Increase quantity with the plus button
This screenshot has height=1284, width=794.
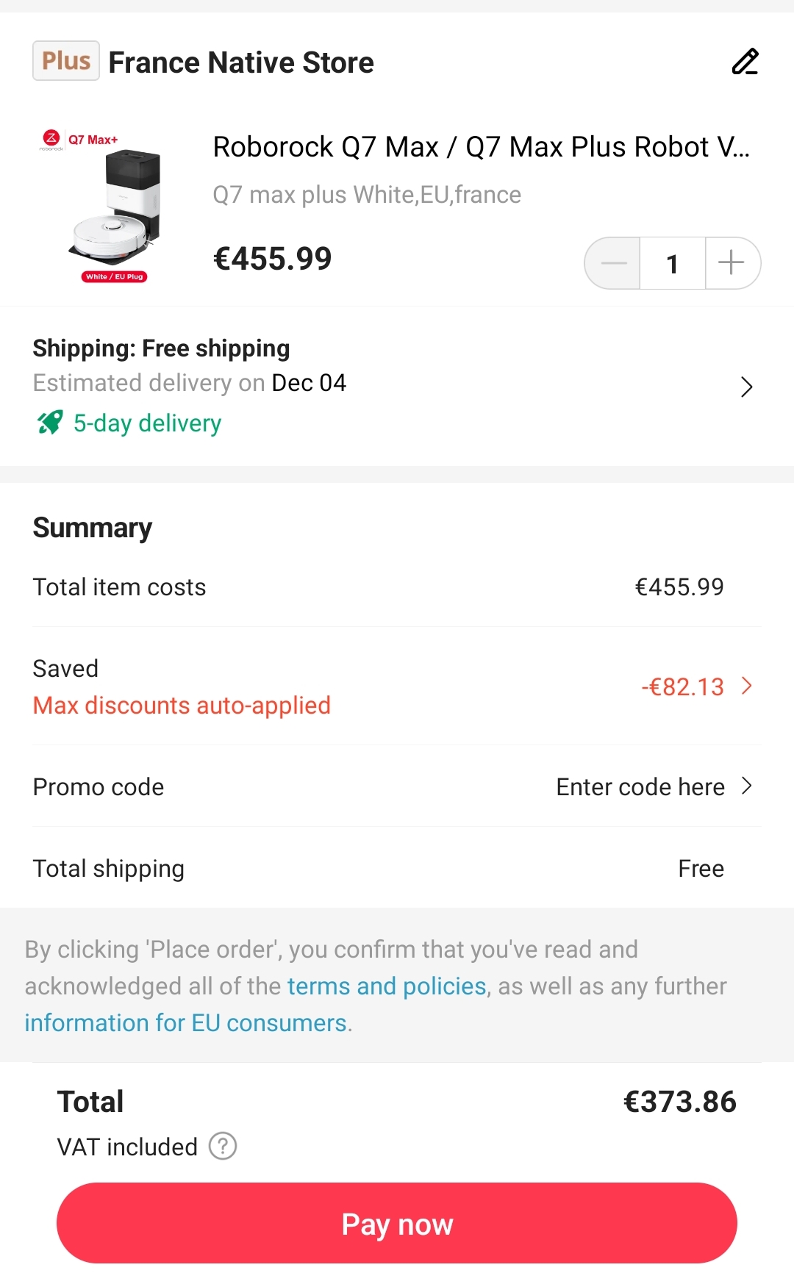pos(732,263)
